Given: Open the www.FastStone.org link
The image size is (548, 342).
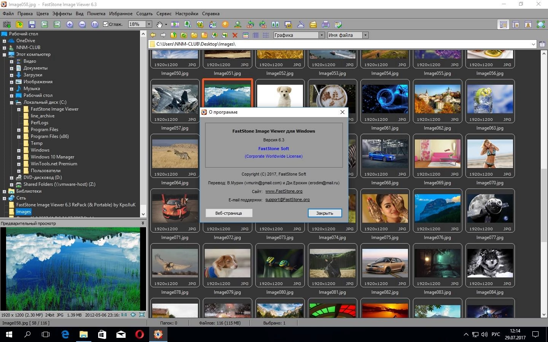Looking at the screenshot, I should 284,191.
